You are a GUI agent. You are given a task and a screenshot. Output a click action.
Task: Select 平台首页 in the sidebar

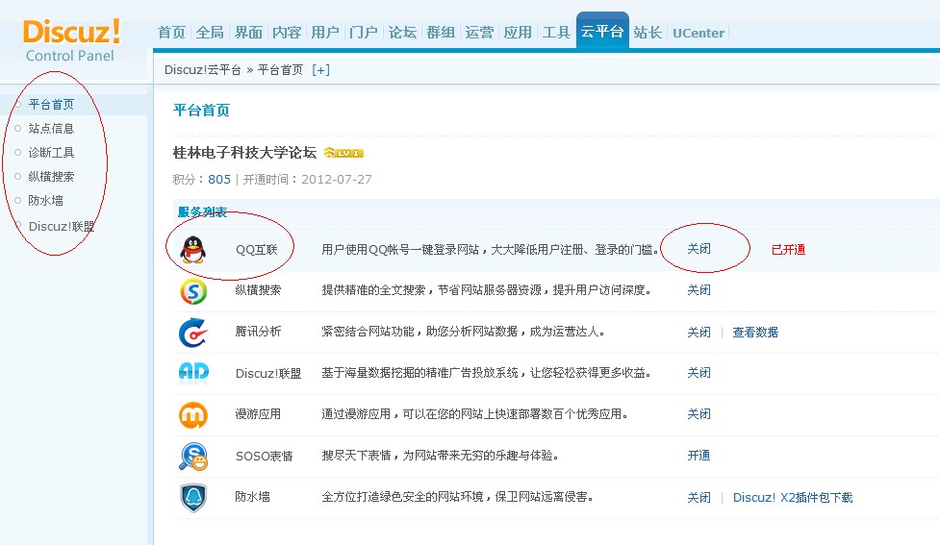tap(51, 104)
